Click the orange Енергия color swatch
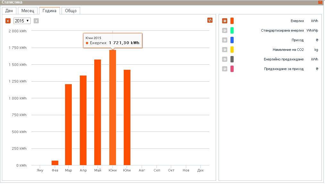Screen dimensions: 325x184 click(232, 21)
